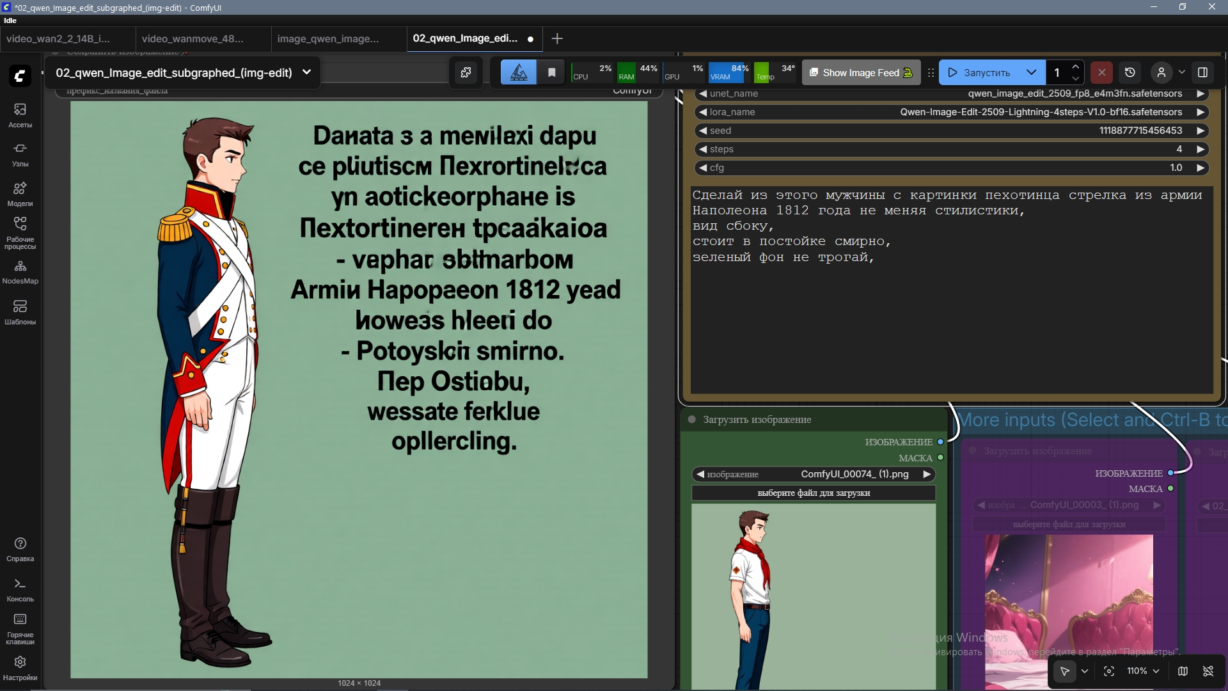Open the Assets sidebar panel

20,115
